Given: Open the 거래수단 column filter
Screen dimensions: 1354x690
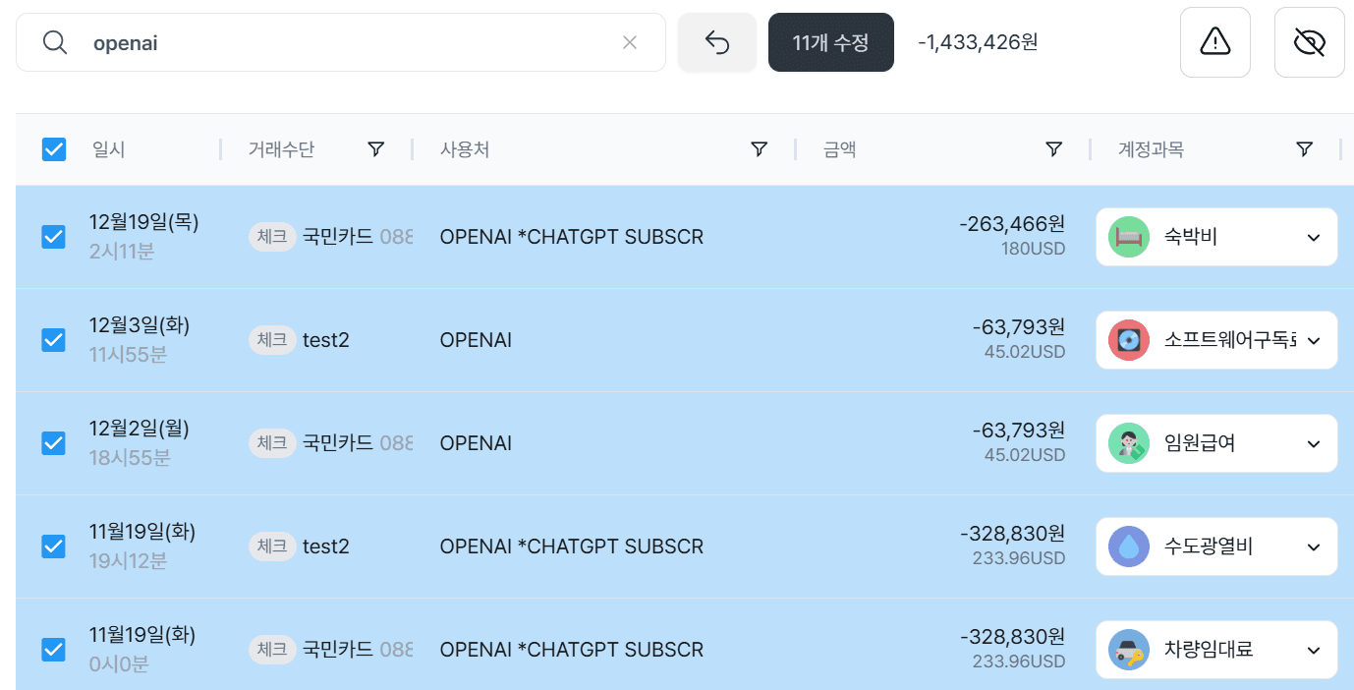Looking at the screenshot, I should [x=375, y=149].
